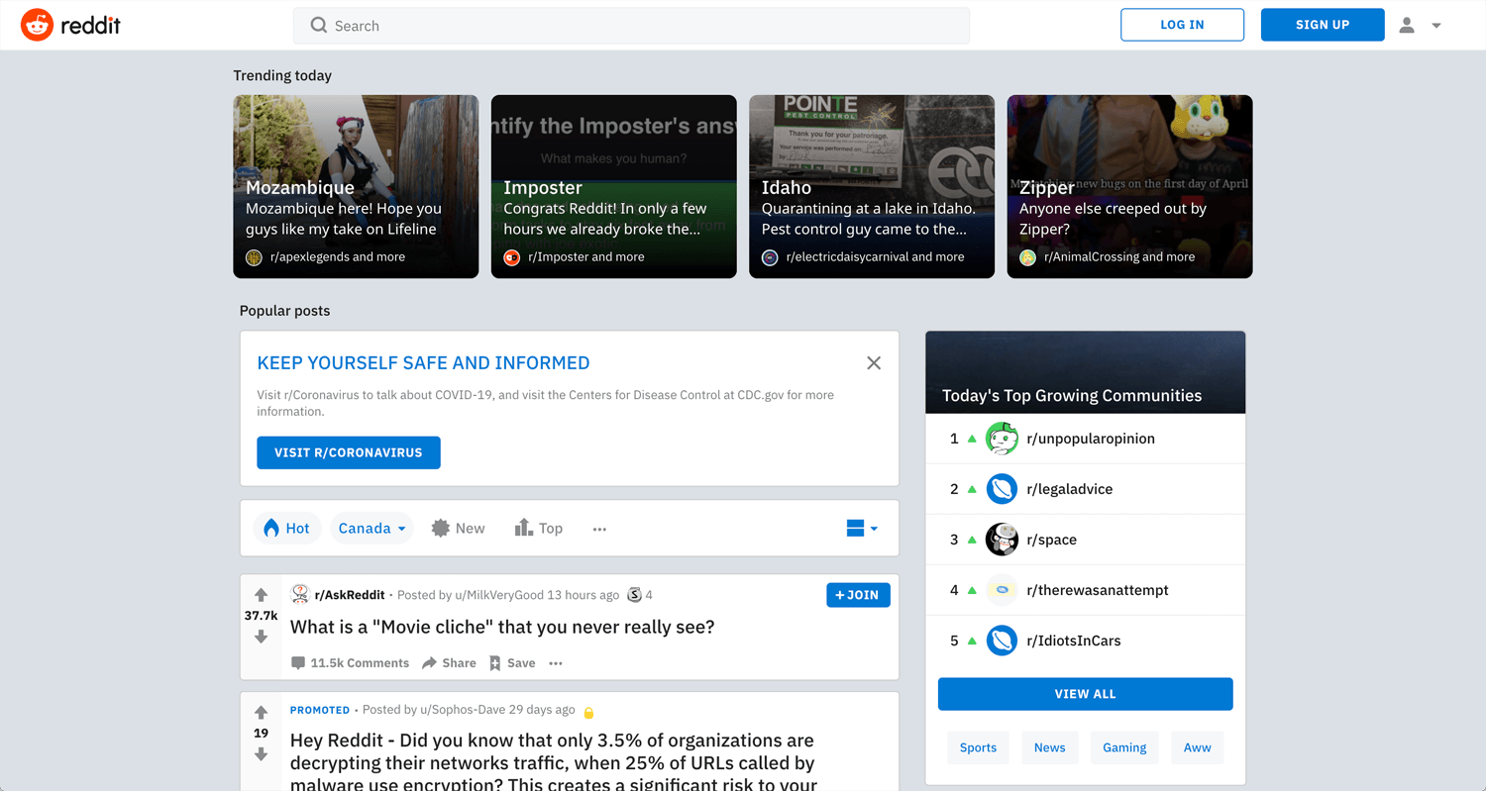This screenshot has width=1486, height=791.
Task: Open the card view layout dropdown
Action: (x=862, y=529)
